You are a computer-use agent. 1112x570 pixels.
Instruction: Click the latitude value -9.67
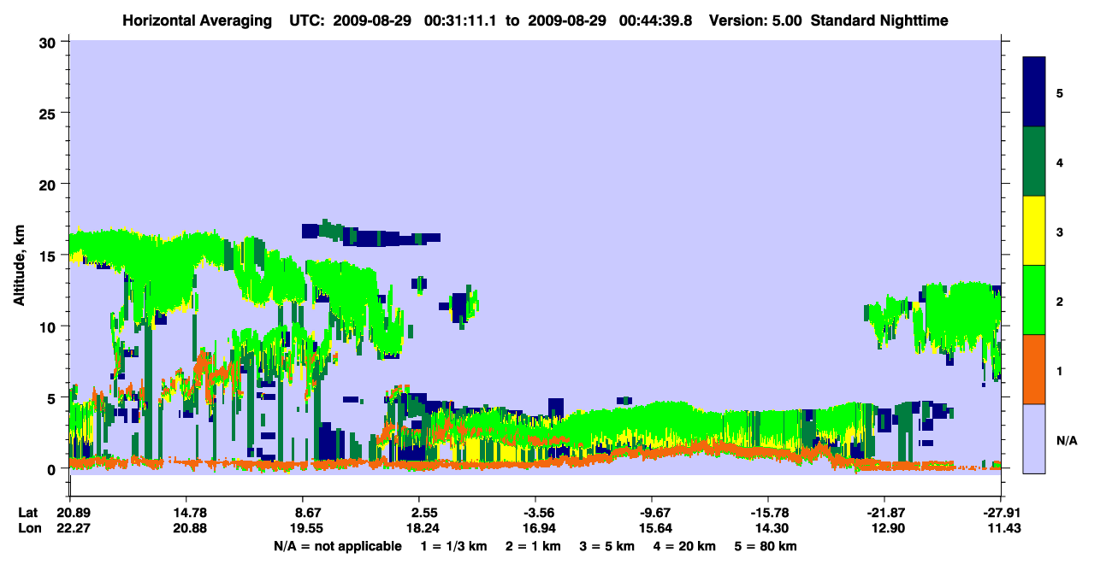(656, 513)
